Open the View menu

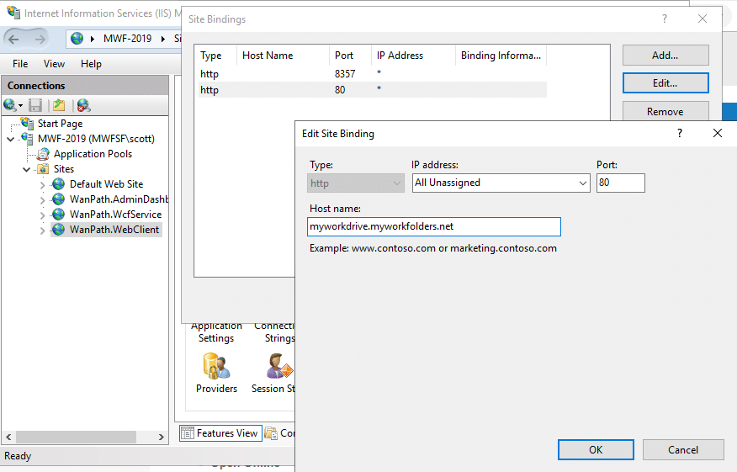pyautogui.click(x=54, y=64)
